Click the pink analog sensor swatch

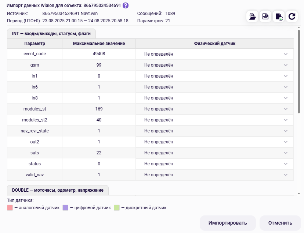click(x=10, y=208)
